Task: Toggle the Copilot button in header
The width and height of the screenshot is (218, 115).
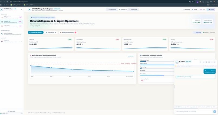Action: click(x=211, y=9)
